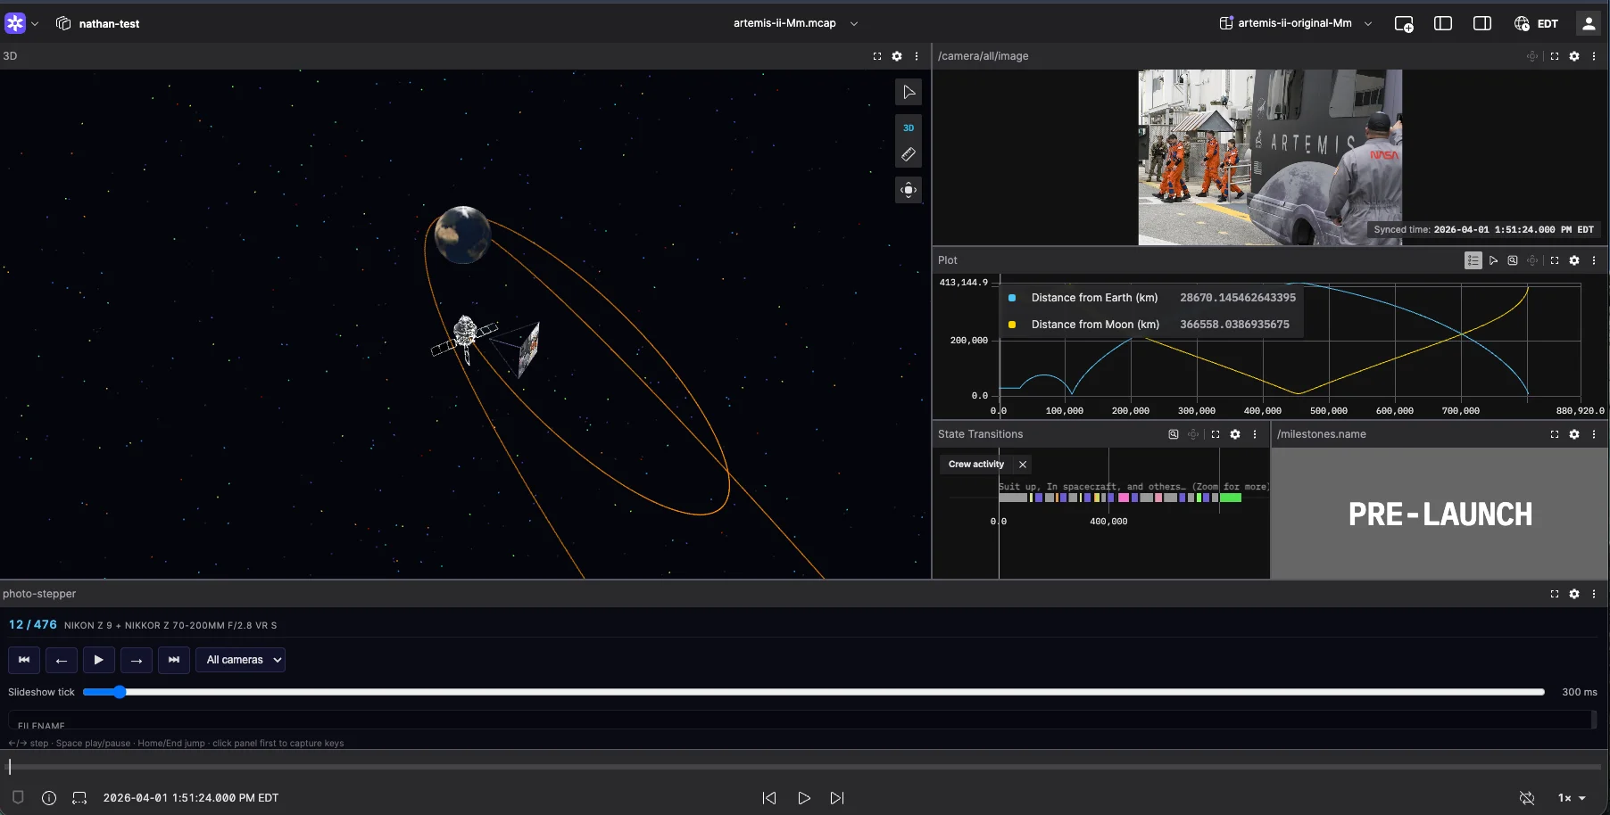Step to previous photo
The height and width of the screenshot is (815, 1610).
(62, 660)
